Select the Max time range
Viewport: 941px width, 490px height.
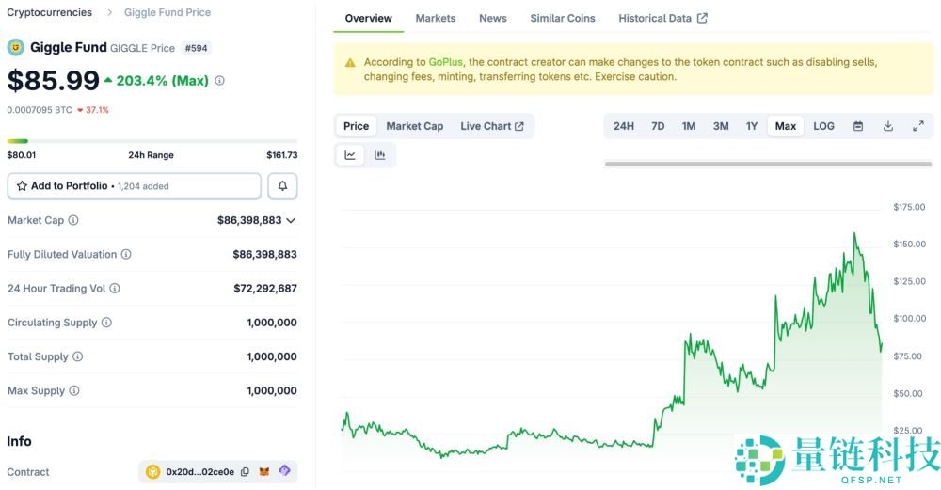(x=785, y=126)
